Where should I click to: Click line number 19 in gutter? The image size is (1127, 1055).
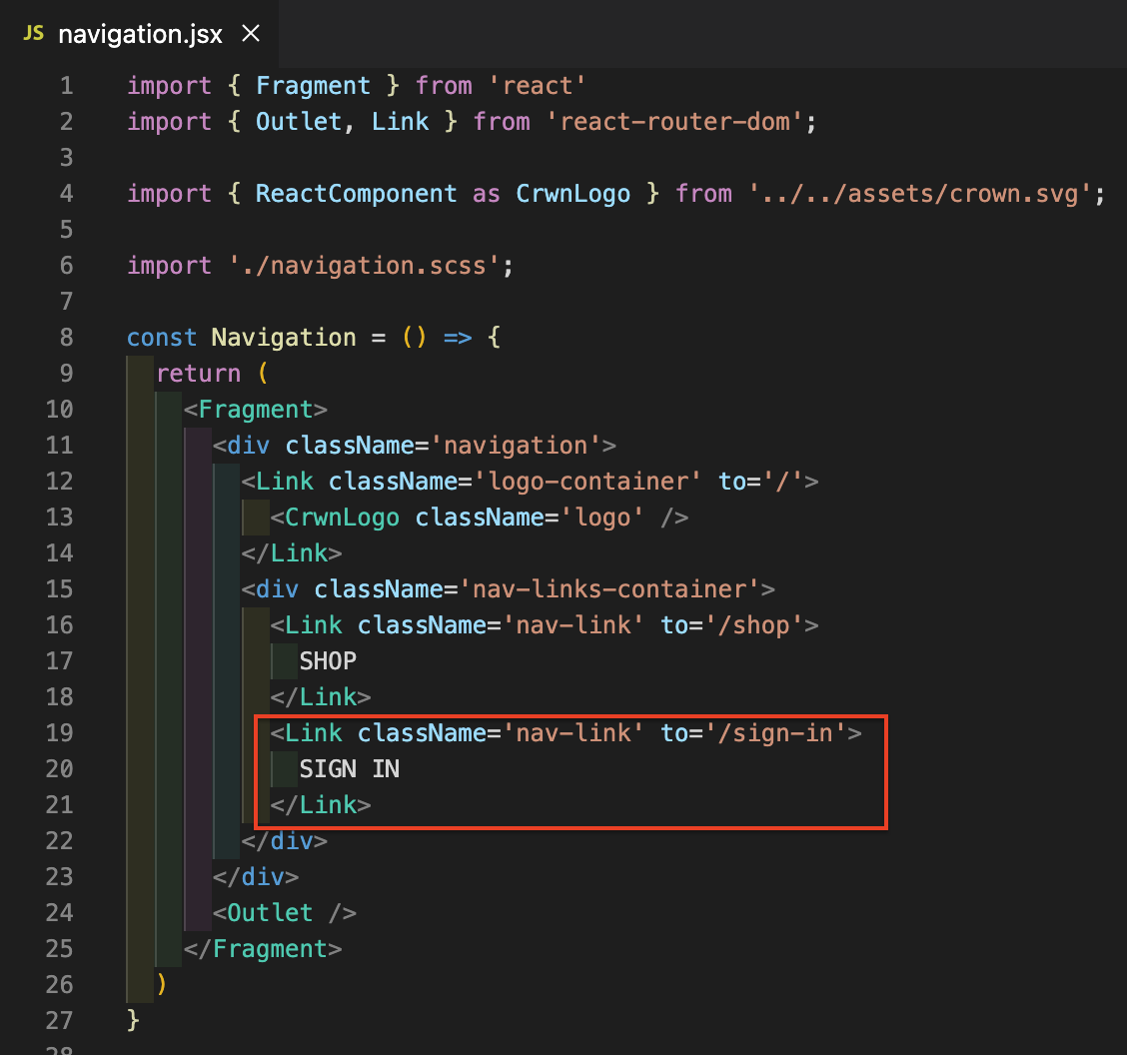[60, 732]
